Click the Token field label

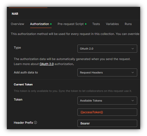18,99
